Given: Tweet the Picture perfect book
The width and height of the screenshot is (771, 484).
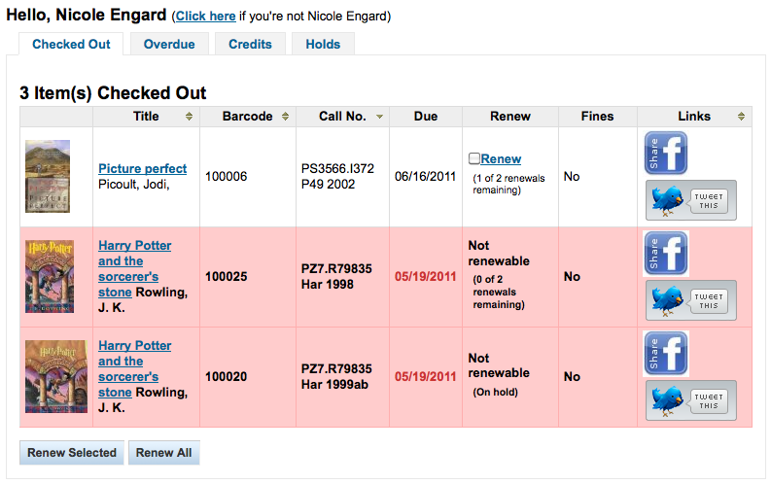Looking at the screenshot, I should click(x=691, y=200).
